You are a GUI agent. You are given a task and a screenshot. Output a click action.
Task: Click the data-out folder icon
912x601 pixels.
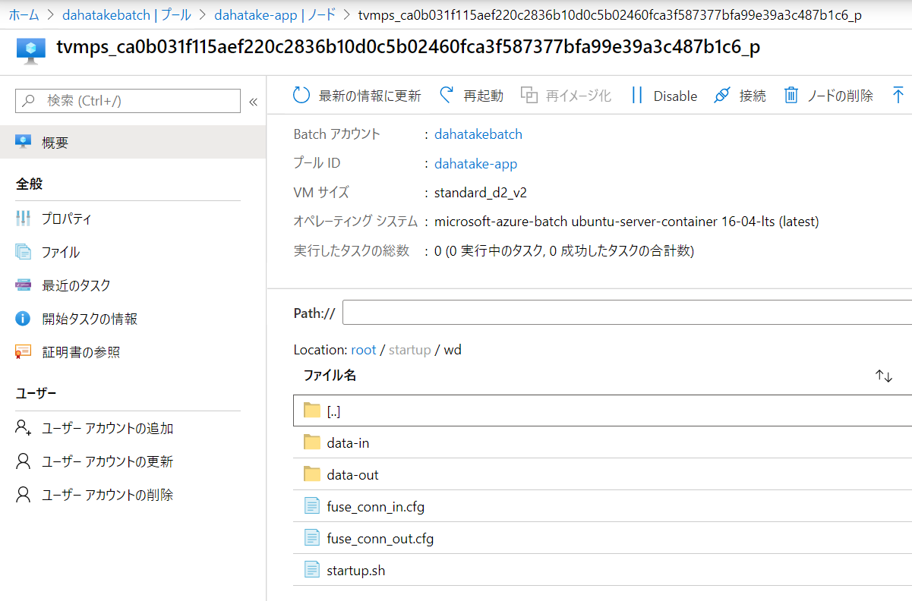(312, 474)
